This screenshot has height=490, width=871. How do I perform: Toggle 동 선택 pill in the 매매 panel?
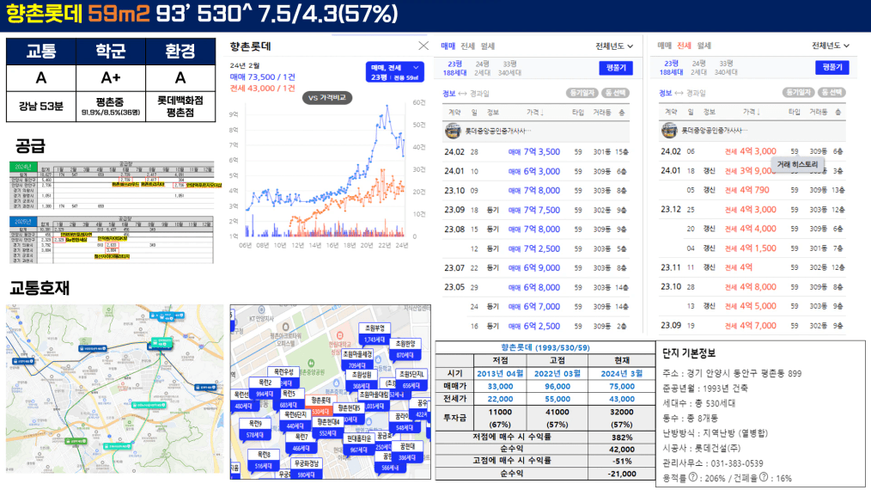click(616, 93)
